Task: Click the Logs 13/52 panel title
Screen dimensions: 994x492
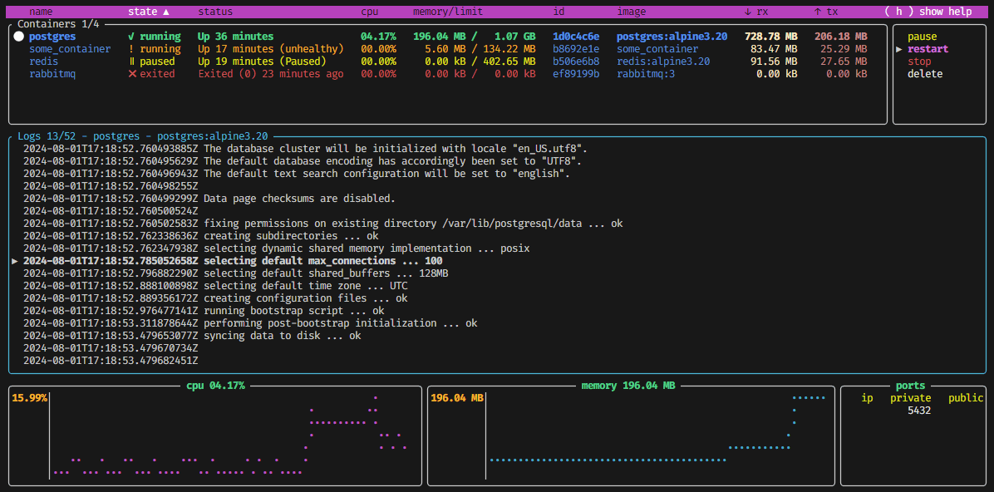Action: pyautogui.click(x=143, y=135)
